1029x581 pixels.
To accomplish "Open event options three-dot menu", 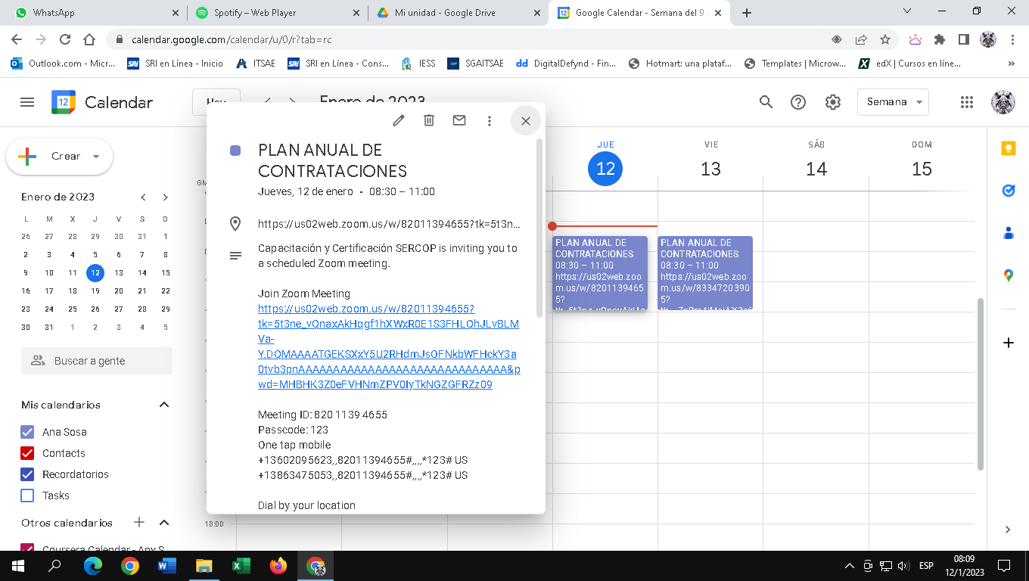I will click(490, 120).
